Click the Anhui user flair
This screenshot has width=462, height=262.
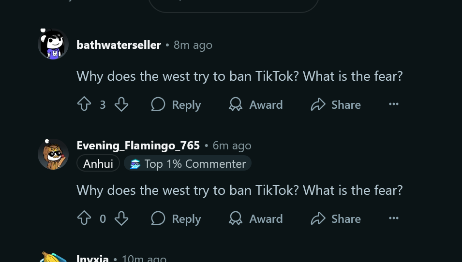[98, 163]
